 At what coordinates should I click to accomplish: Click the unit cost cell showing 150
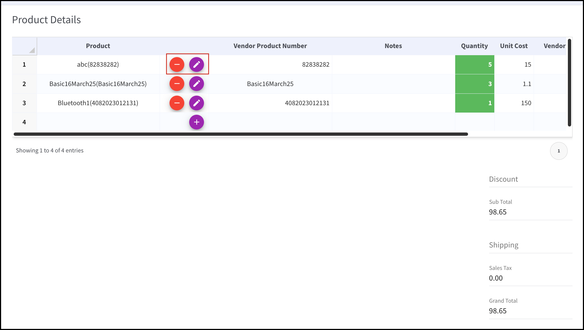514,103
